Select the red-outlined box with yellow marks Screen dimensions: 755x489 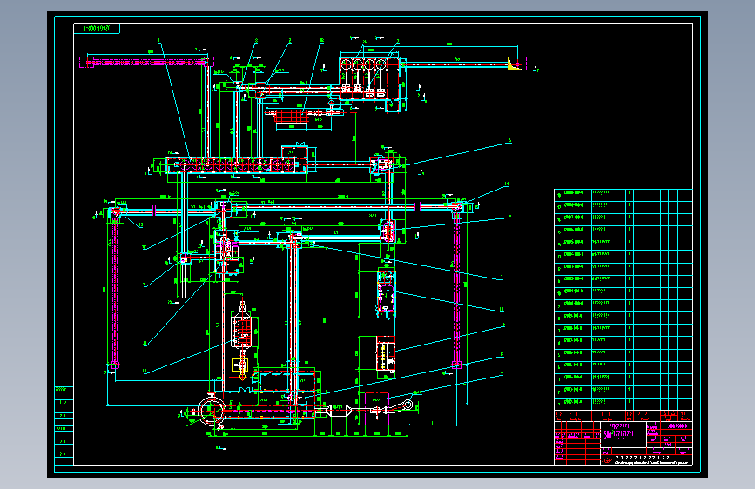386,353
